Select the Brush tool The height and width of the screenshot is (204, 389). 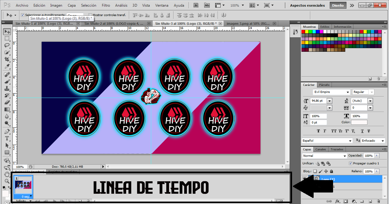tap(7, 81)
